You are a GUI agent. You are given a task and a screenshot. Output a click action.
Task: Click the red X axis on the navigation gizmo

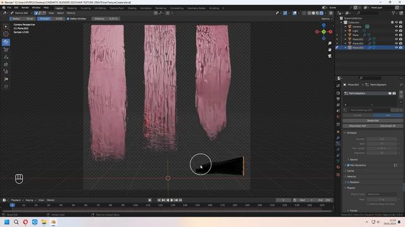click(x=330, y=32)
